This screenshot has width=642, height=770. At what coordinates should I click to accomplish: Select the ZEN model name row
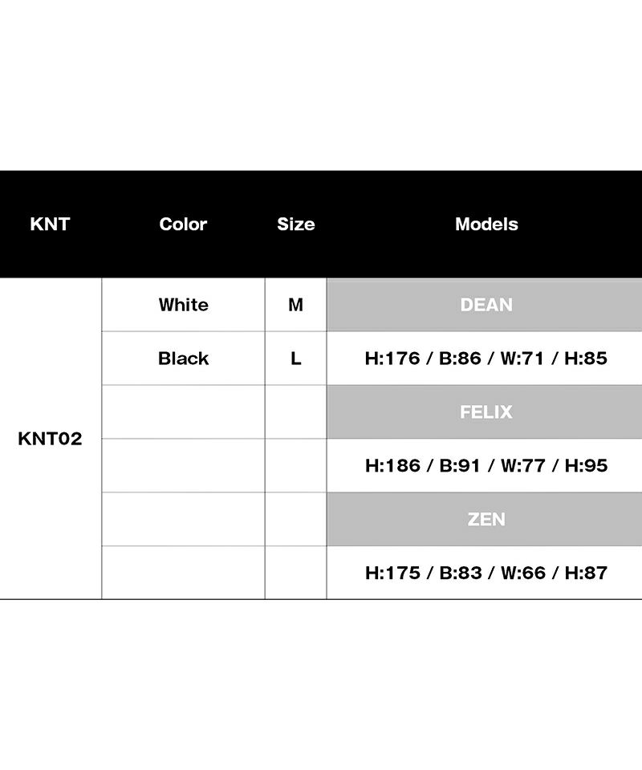486,519
